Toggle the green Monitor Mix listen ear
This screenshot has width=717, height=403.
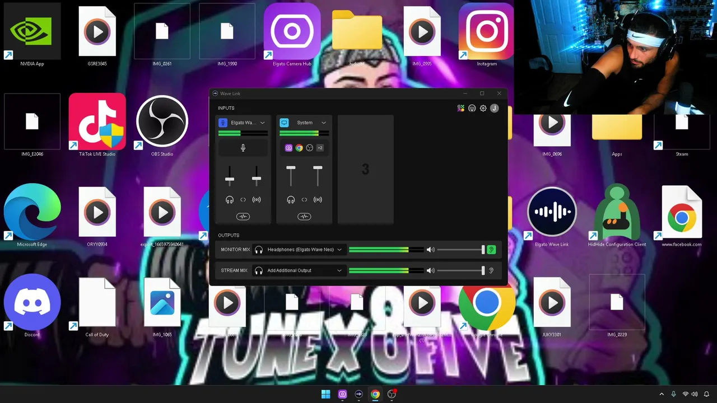[491, 250]
